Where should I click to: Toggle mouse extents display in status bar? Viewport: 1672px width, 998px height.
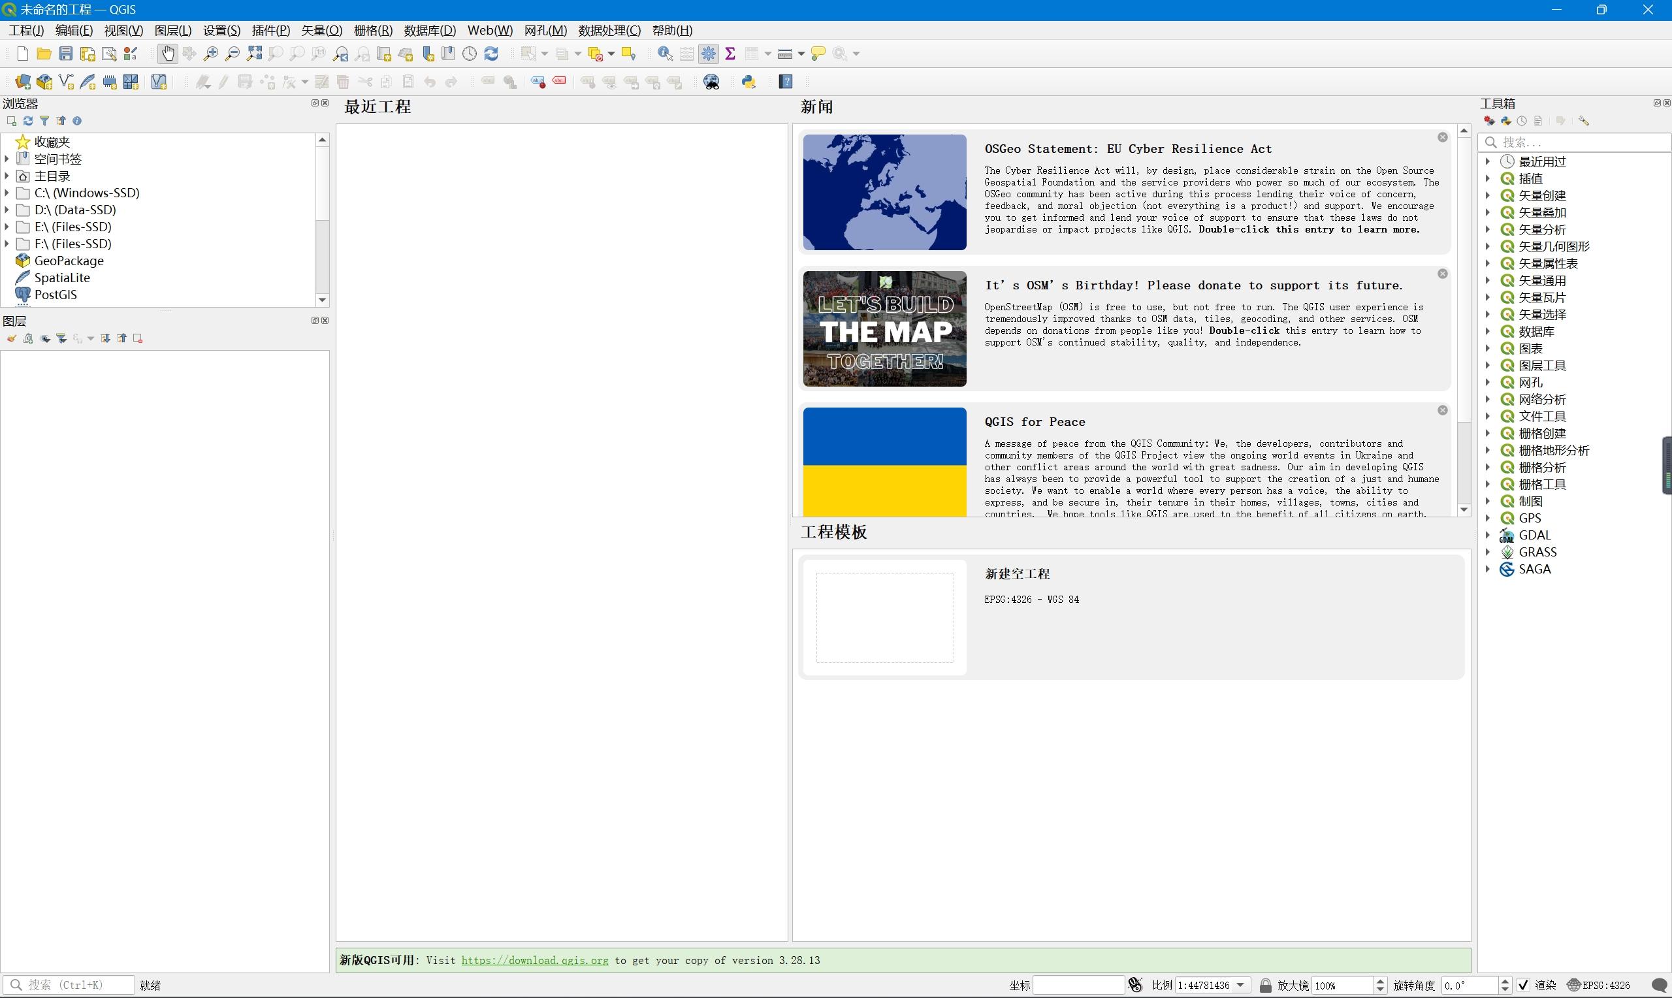tap(1136, 985)
